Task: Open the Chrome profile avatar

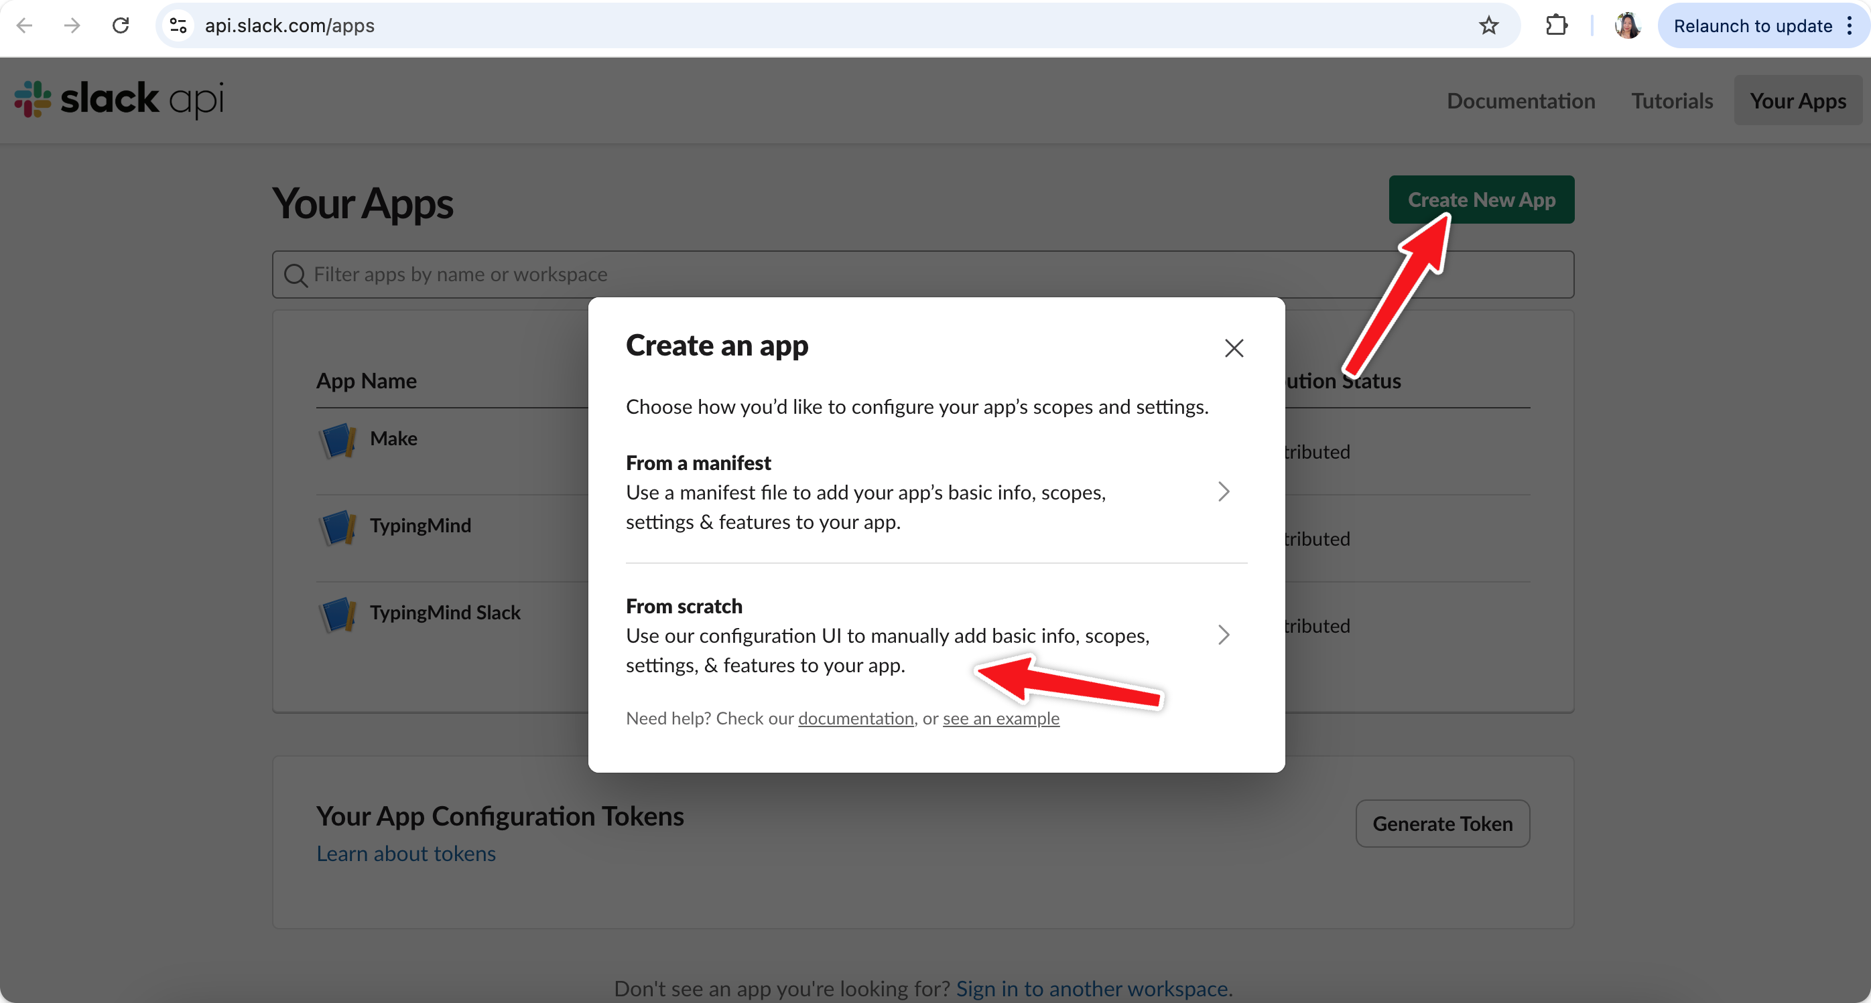Action: click(x=1627, y=26)
